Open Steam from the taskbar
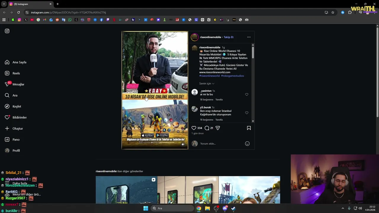This screenshot has height=213, width=379. (233, 208)
